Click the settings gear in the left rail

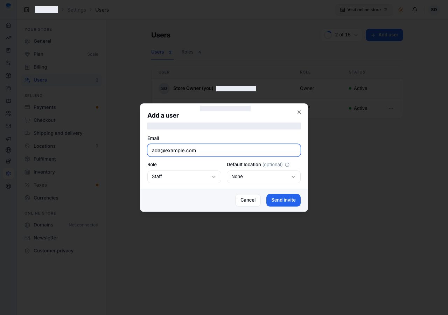(8, 174)
